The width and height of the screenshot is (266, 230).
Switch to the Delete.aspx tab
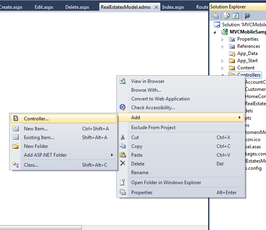coord(77,7)
